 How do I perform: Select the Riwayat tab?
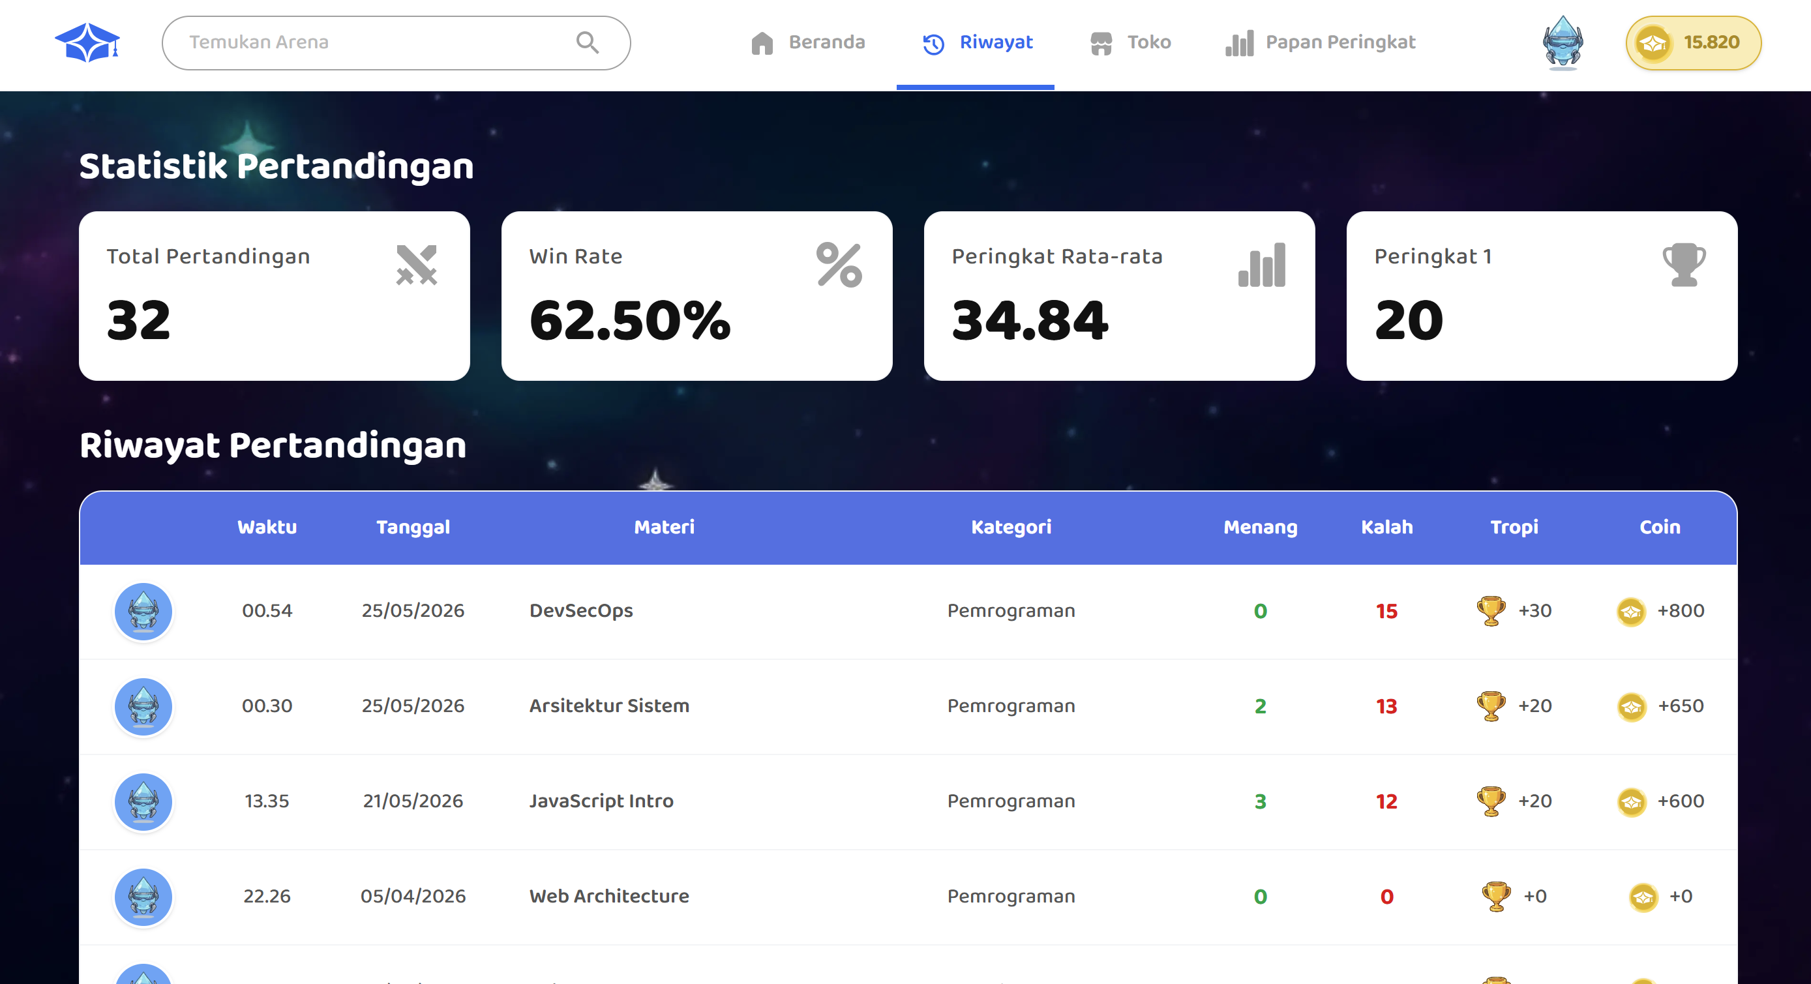(976, 44)
